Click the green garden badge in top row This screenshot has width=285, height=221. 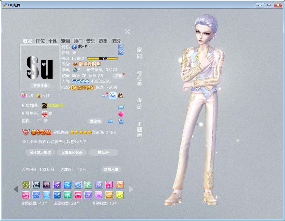click(x=88, y=185)
